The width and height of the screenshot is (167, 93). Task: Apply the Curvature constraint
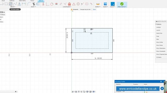(91, 4)
